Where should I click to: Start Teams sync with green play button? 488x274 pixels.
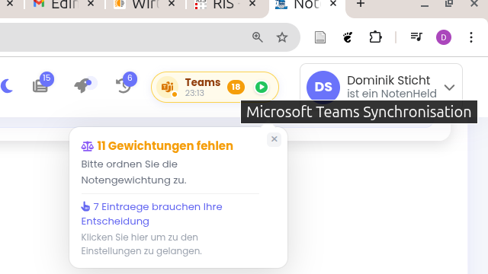[x=262, y=87]
